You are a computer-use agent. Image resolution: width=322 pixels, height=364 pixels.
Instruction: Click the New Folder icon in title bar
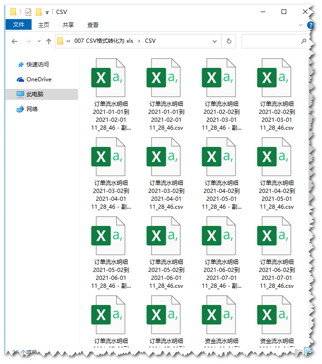coord(39,12)
